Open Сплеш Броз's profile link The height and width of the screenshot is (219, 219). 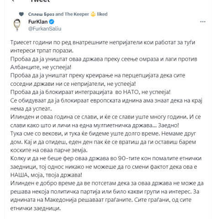point(41,14)
